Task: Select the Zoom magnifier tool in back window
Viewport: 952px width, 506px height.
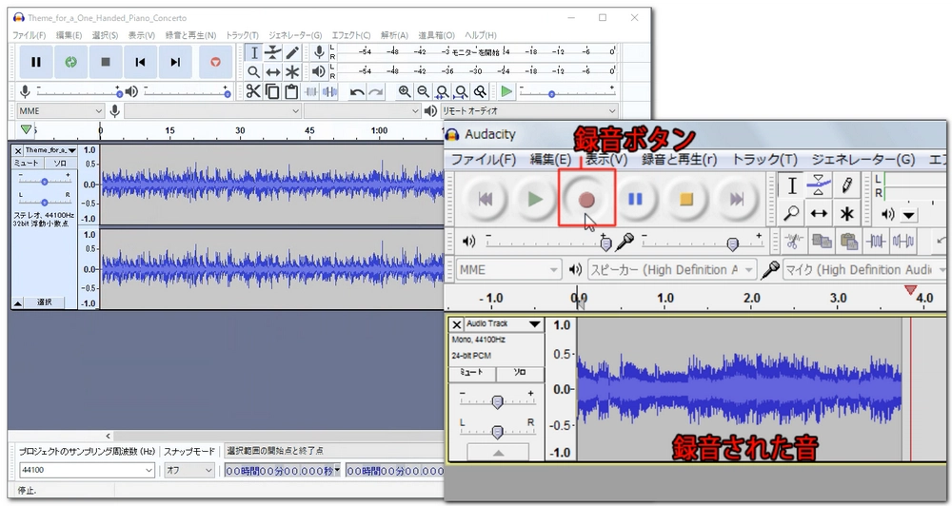Action: (x=254, y=72)
